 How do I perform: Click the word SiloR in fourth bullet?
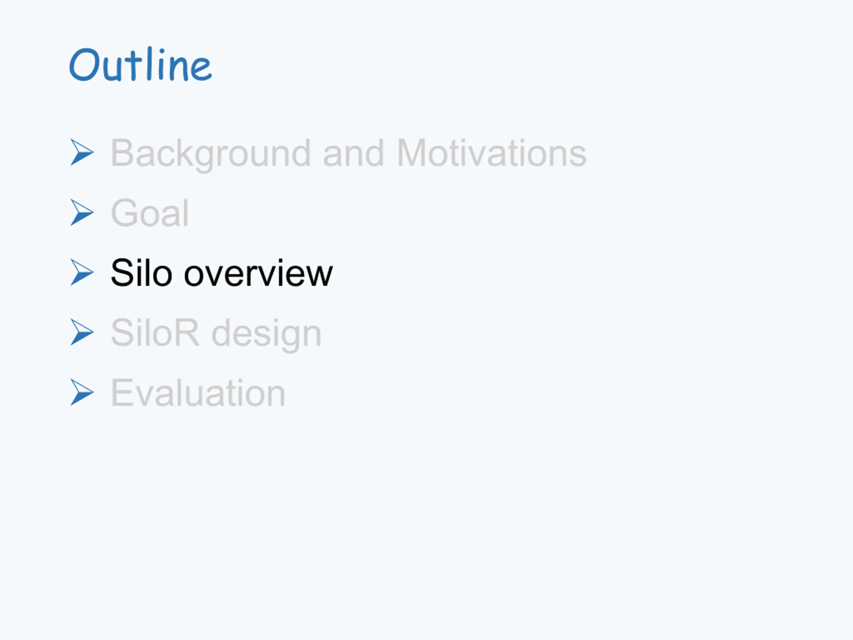tap(155, 333)
